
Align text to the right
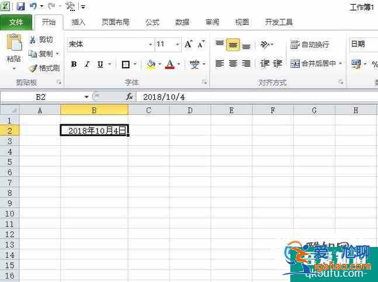[x=247, y=64]
